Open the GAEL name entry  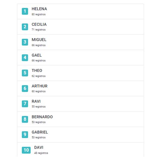37,55
